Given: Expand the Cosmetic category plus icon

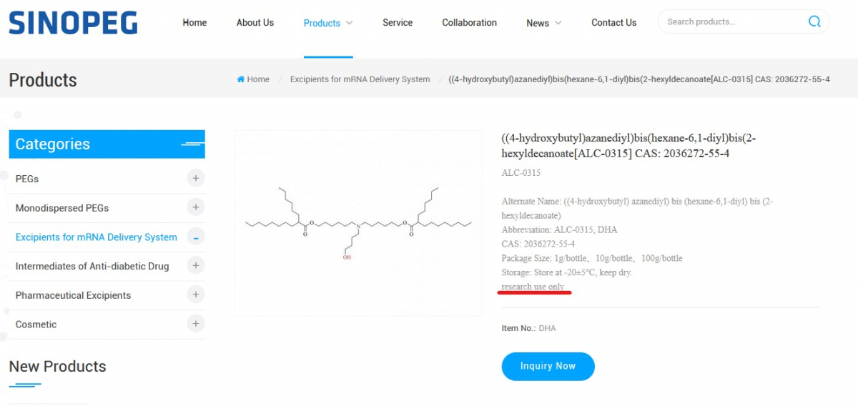Looking at the screenshot, I should [x=196, y=324].
